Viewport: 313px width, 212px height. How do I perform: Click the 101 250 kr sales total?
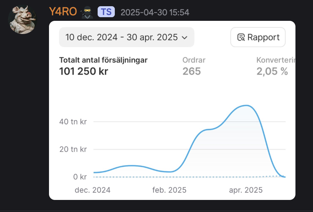tap(83, 71)
